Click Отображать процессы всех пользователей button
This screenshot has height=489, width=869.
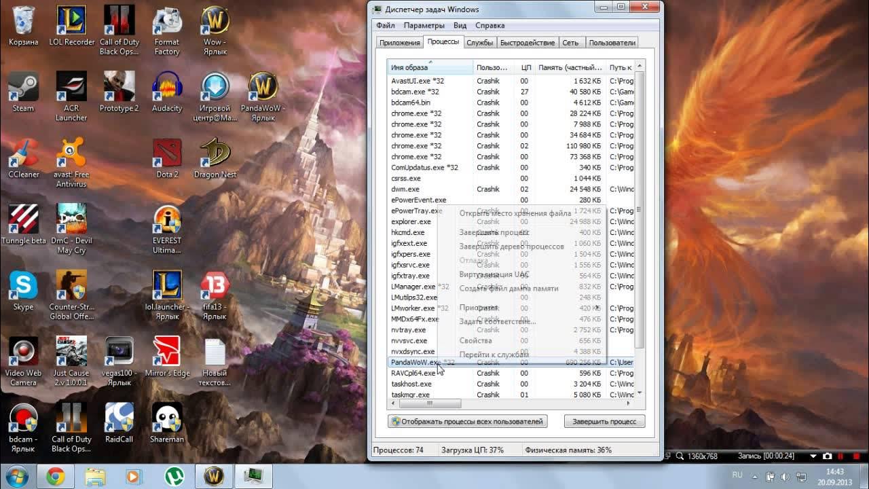pos(467,421)
